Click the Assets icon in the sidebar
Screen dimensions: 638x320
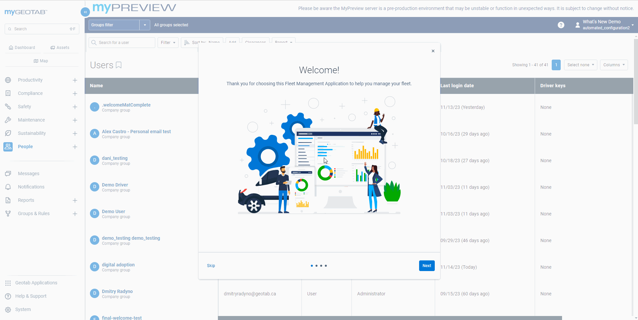tap(52, 47)
